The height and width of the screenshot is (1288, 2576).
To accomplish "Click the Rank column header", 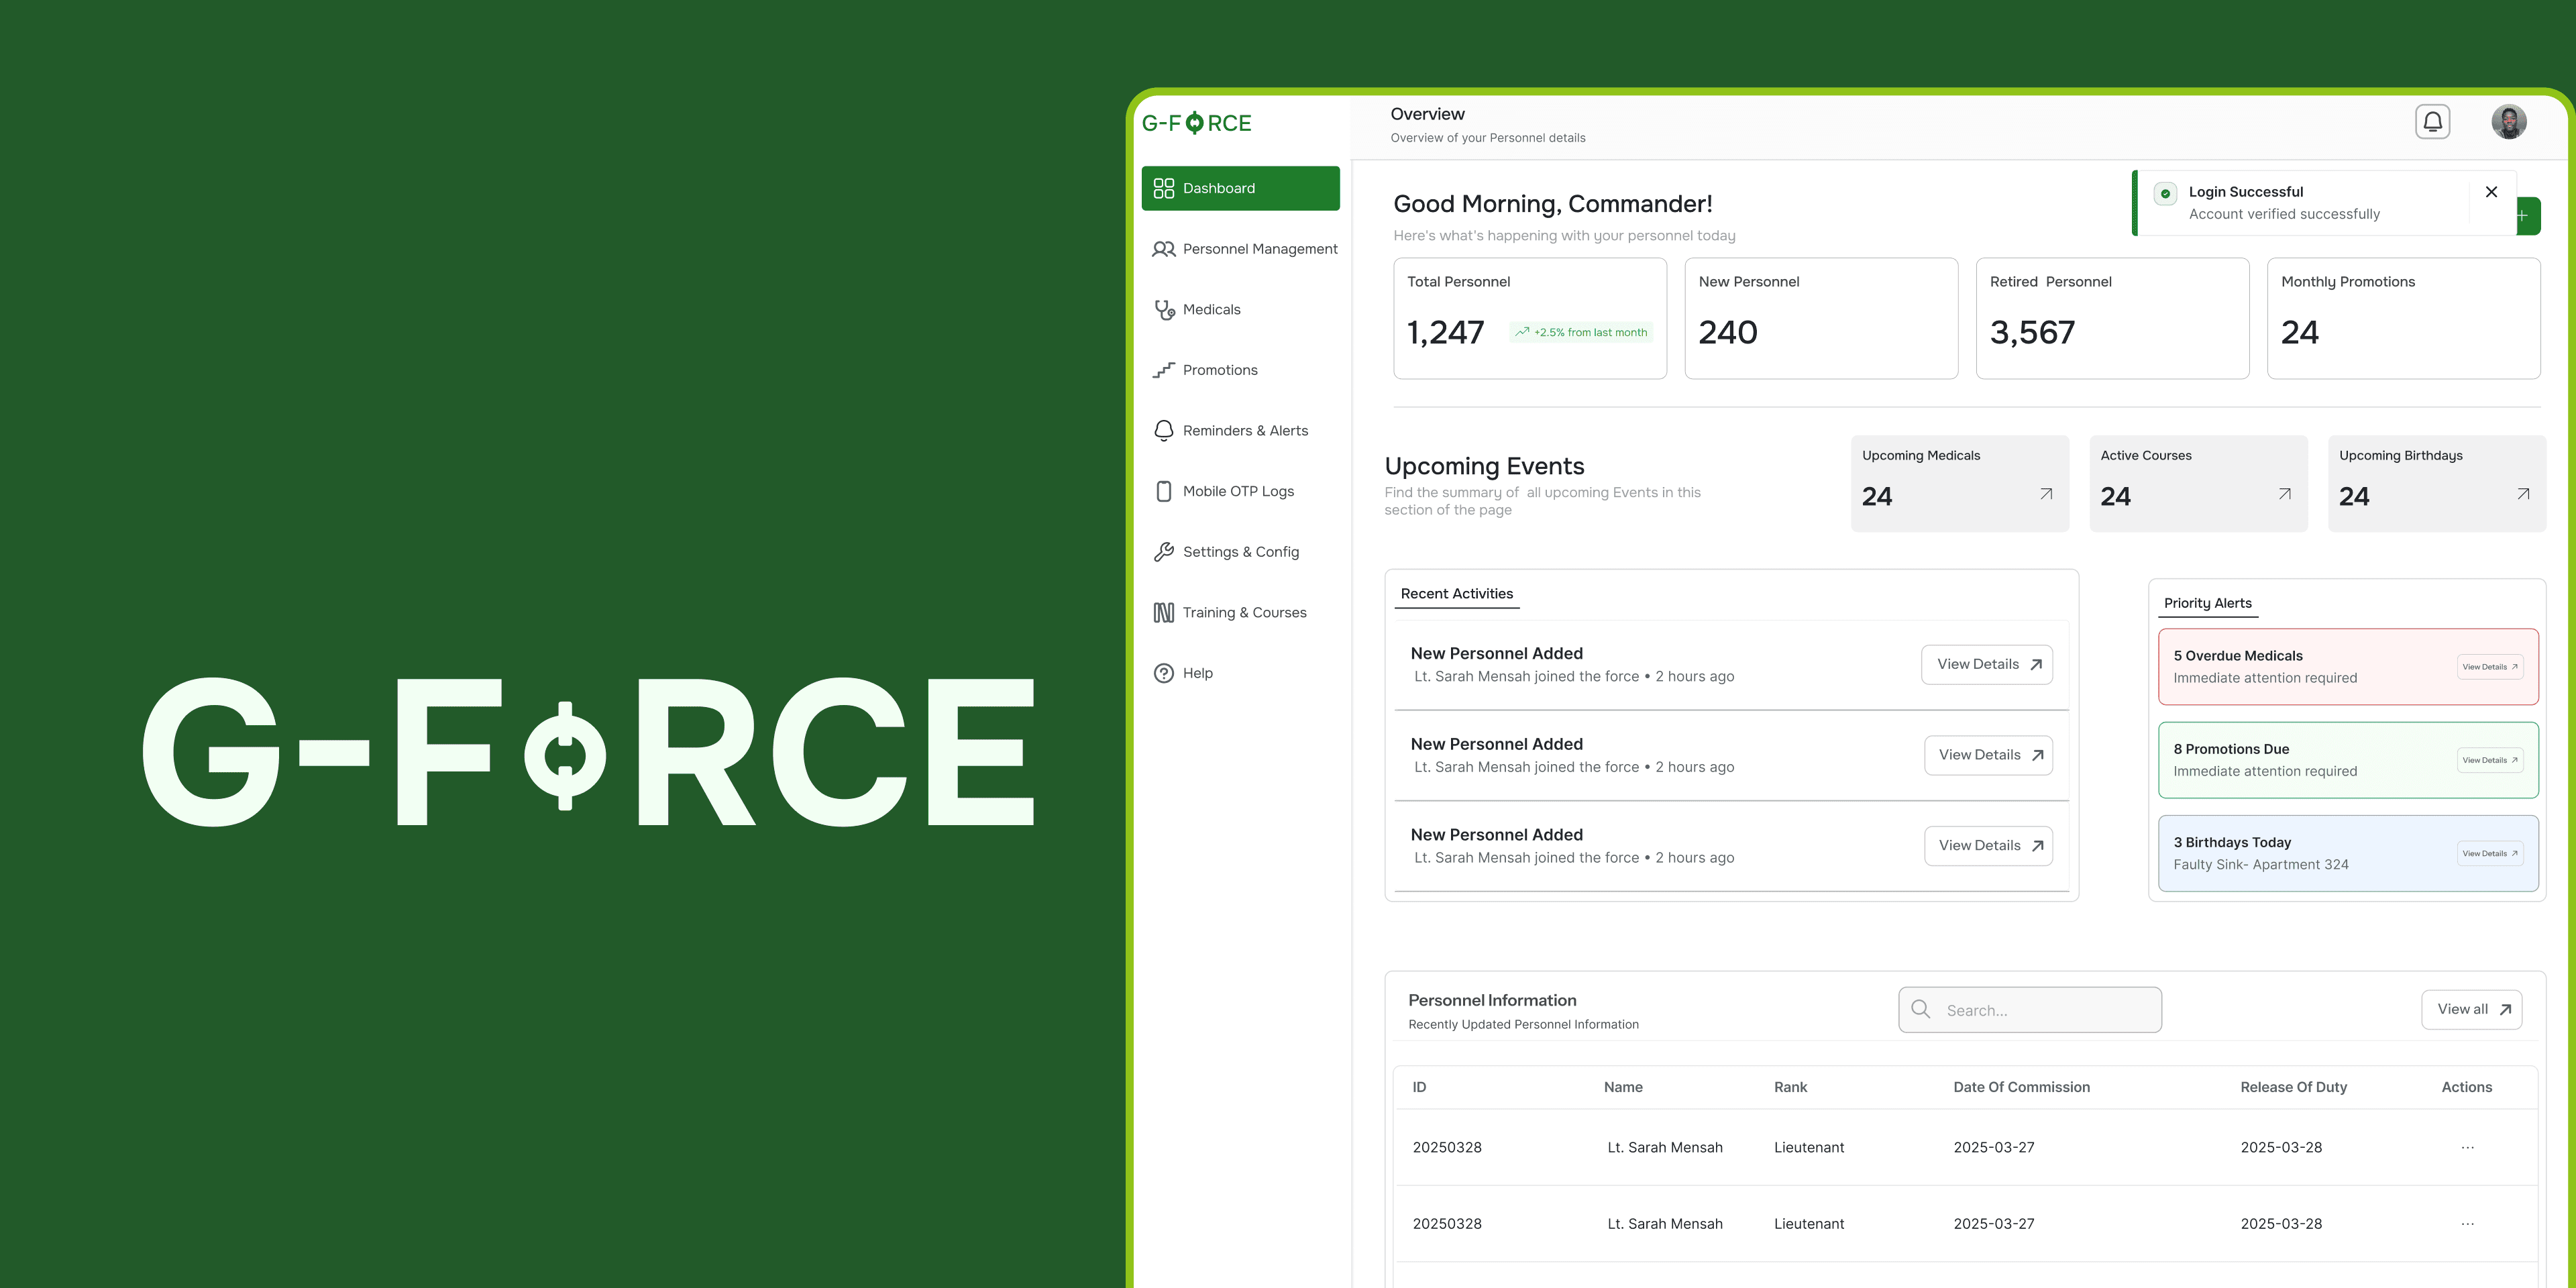I will (1790, 1087).
